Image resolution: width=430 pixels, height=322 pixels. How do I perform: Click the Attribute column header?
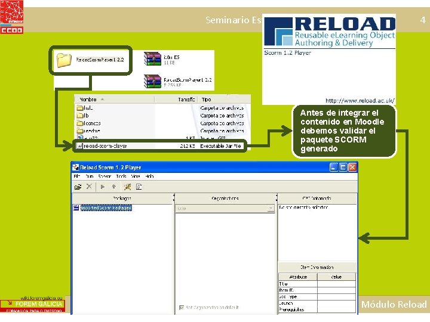click(298, 277)
